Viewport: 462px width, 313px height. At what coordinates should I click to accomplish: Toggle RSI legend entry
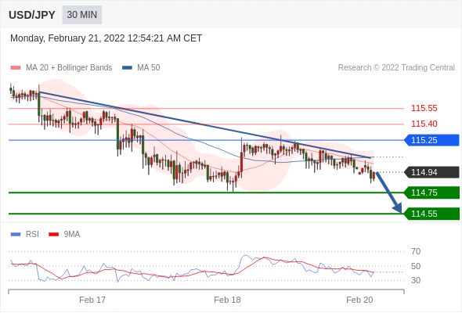tap(25, 235)
